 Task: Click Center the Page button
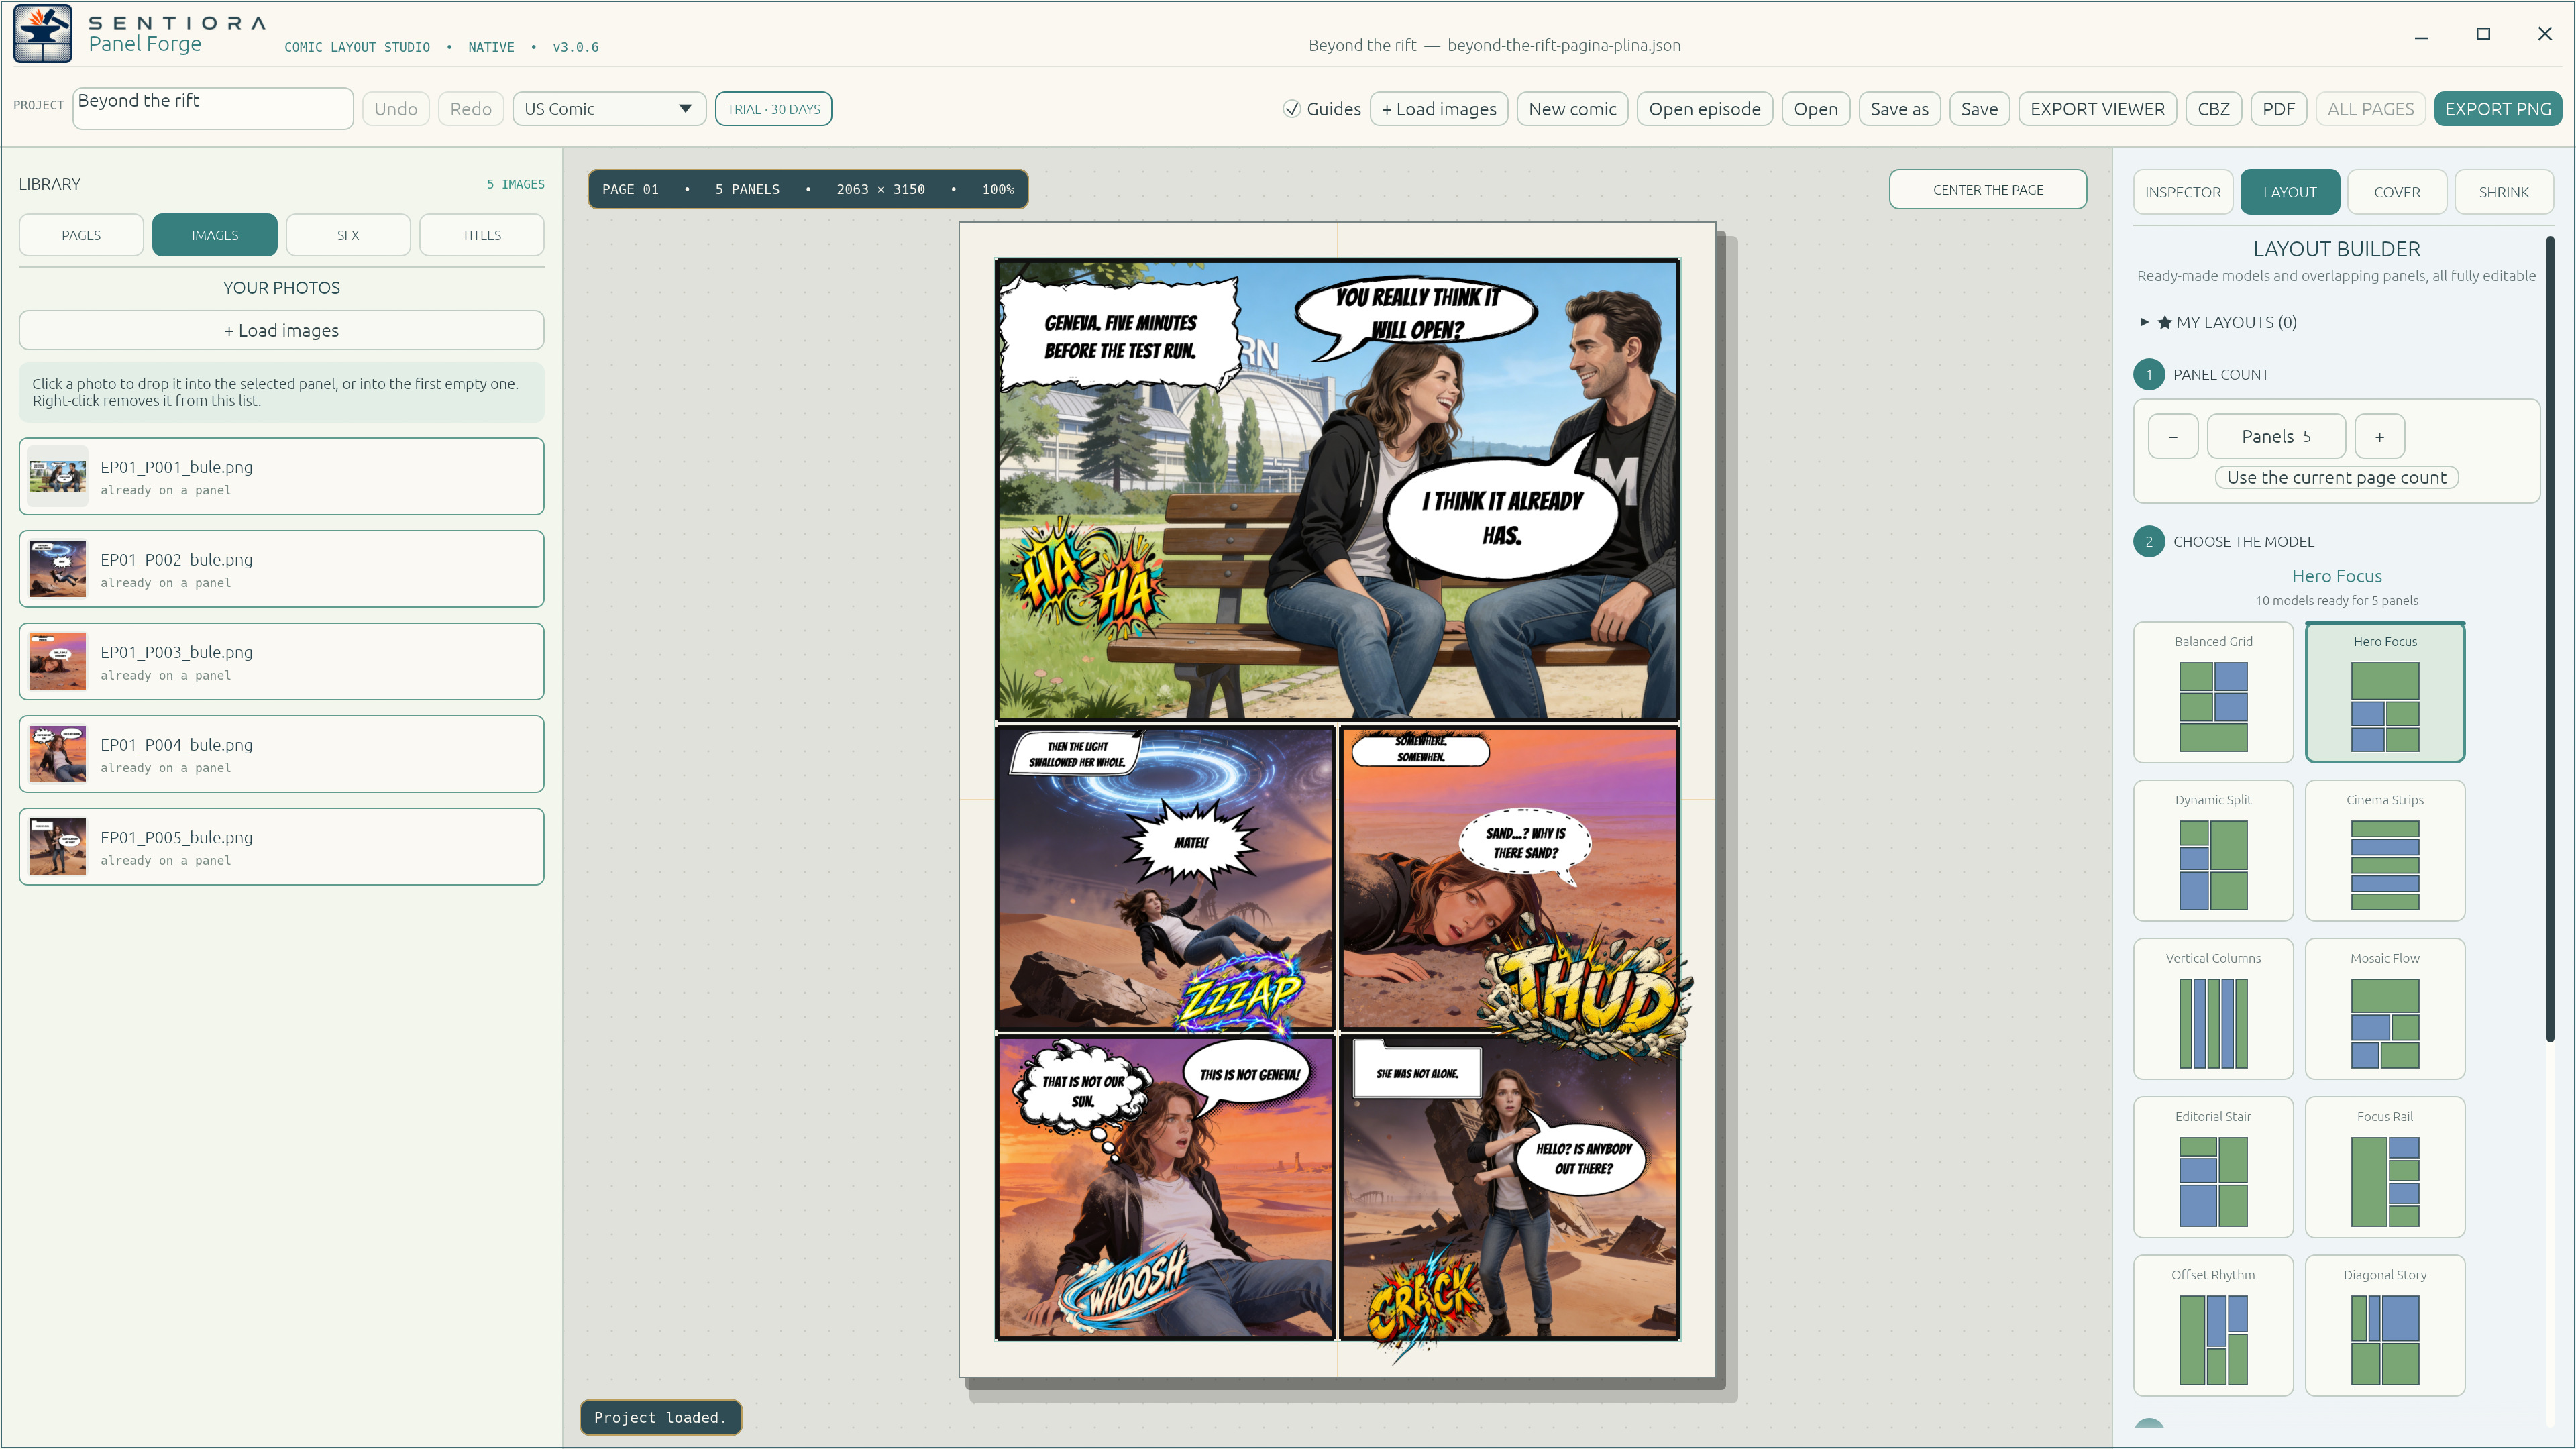click(x=1987, y=190)
